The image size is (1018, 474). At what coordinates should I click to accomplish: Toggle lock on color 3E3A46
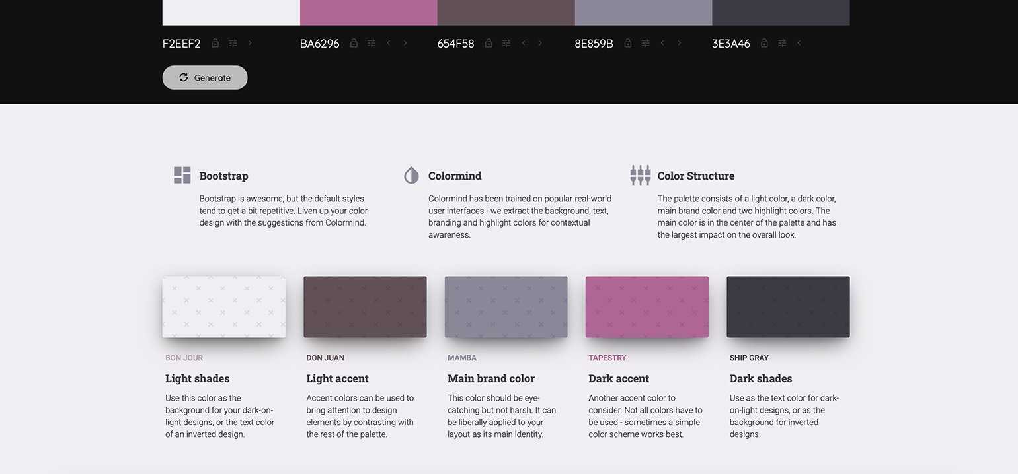point(764,43)
